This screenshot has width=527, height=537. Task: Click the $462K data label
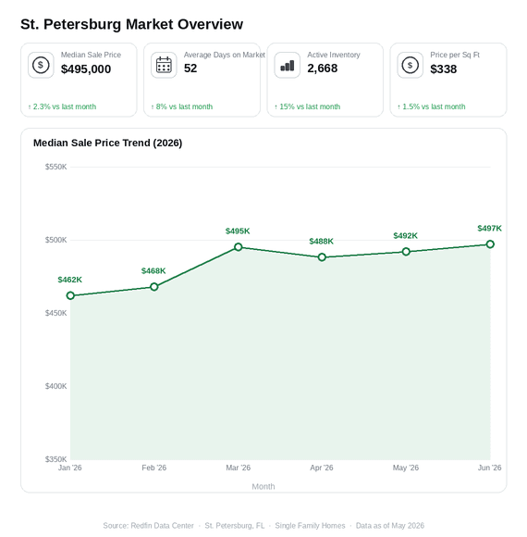click(x=69, y=280)
